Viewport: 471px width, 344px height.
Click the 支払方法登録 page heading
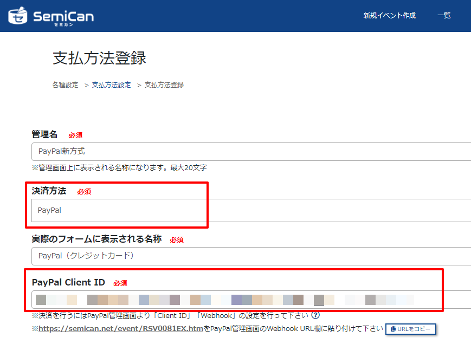click(99, 58)
